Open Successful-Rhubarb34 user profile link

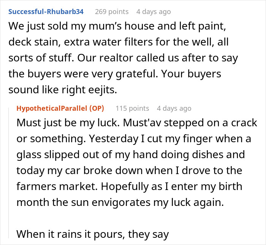[x=46, y=12]
